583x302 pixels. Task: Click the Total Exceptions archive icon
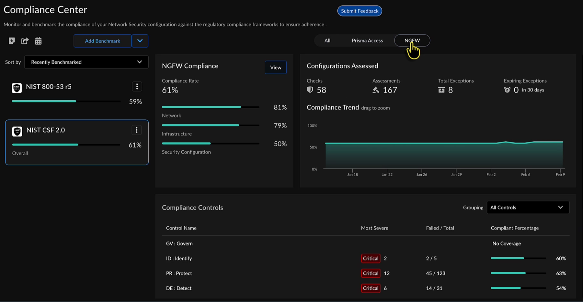(x=441, y=90)
